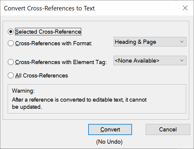
Task: Select the Selected Cross-Reference radio button
Action: (x=11, y=32)
